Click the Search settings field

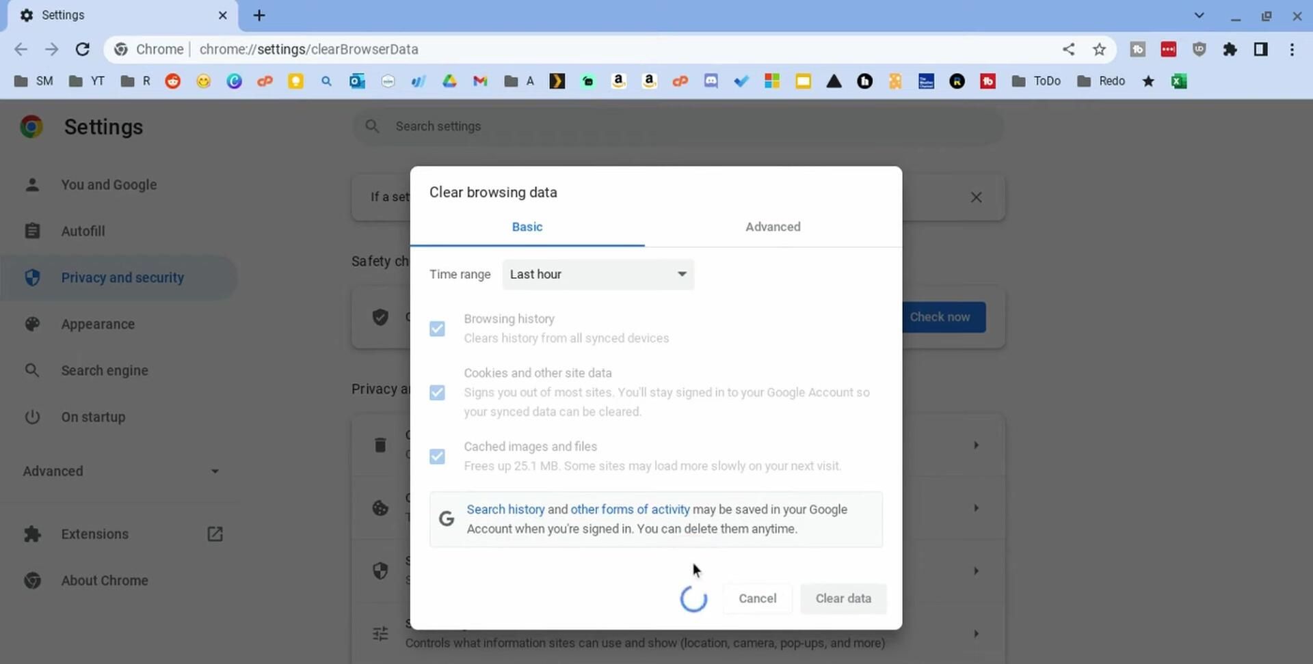point(678,126)
